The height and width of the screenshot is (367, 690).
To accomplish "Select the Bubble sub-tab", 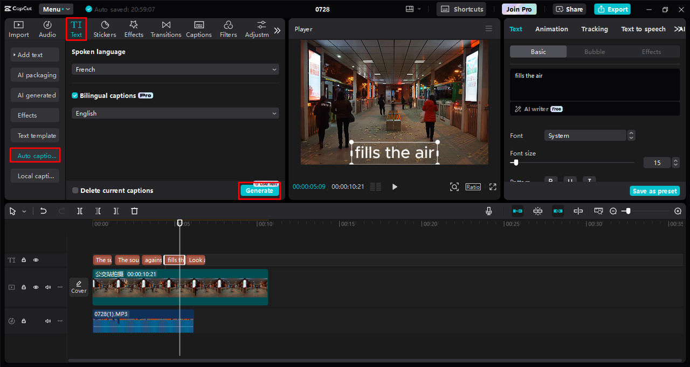I will click(595, 52).
